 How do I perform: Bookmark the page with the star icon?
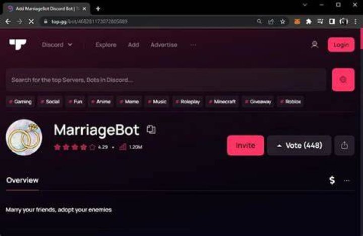(282, 22)
